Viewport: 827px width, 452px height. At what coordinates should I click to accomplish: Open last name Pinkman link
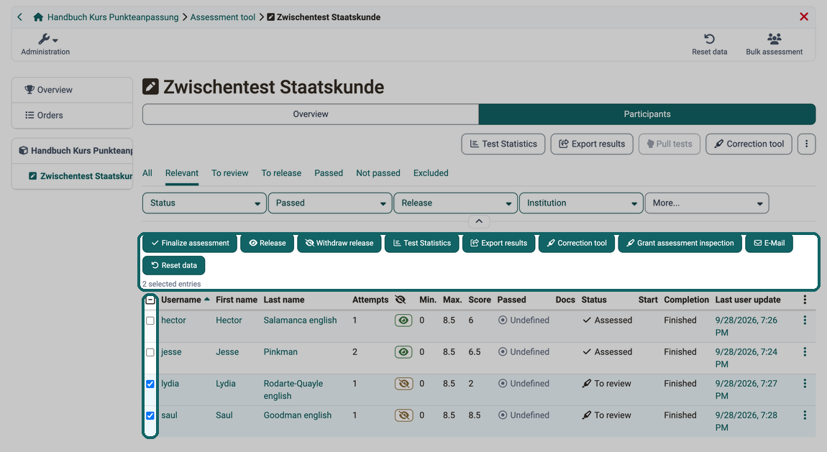[x=280, y=352]
